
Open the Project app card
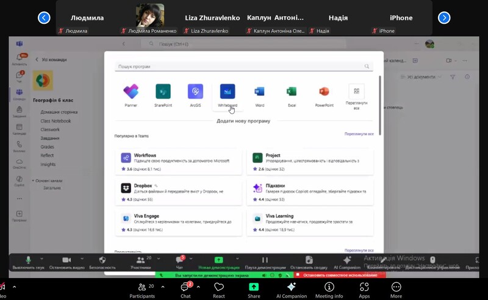(x=310, y=162)
